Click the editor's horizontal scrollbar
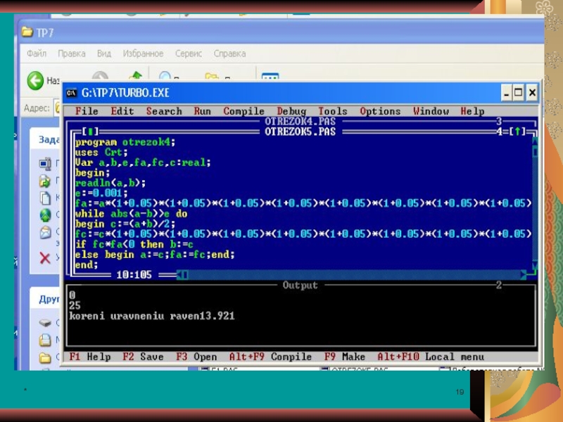Screen dimensions: 563x422 (x=352, y=275)
